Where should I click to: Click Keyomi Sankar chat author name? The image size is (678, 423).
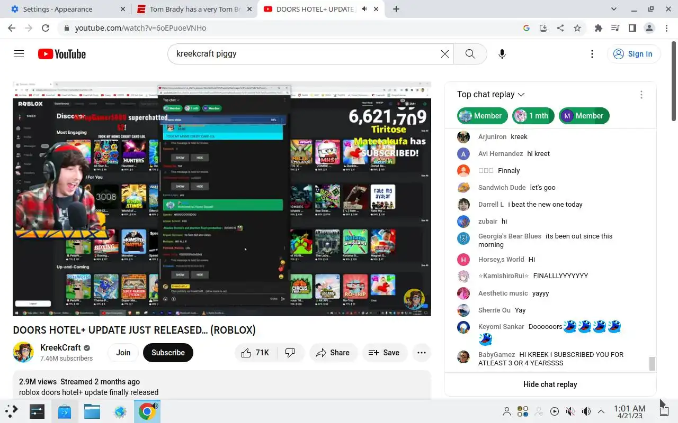click(x=501, y=327)
